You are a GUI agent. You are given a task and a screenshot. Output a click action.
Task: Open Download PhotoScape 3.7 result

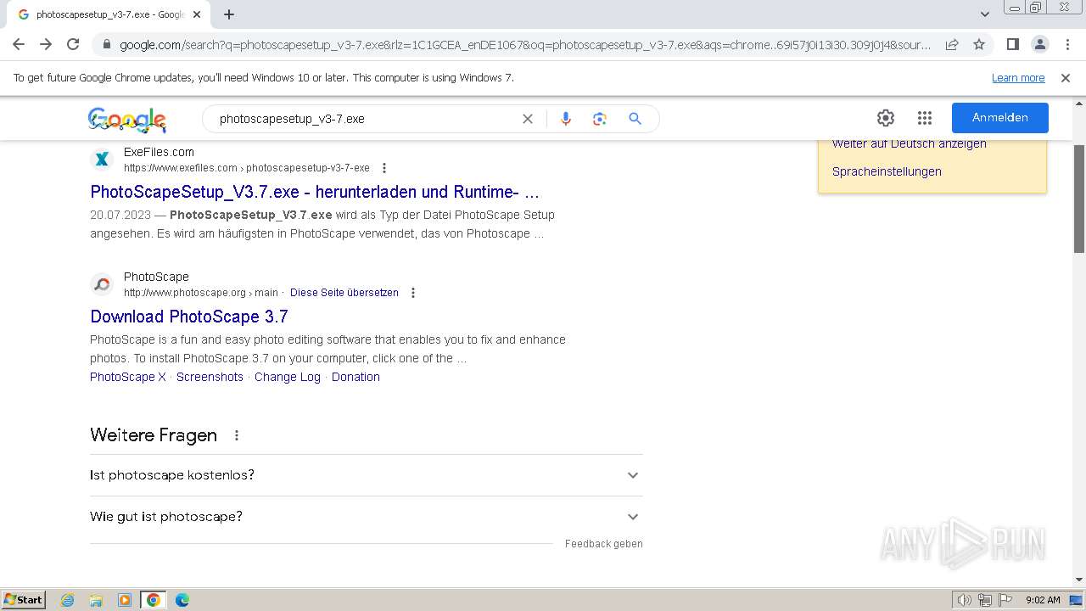189,317
